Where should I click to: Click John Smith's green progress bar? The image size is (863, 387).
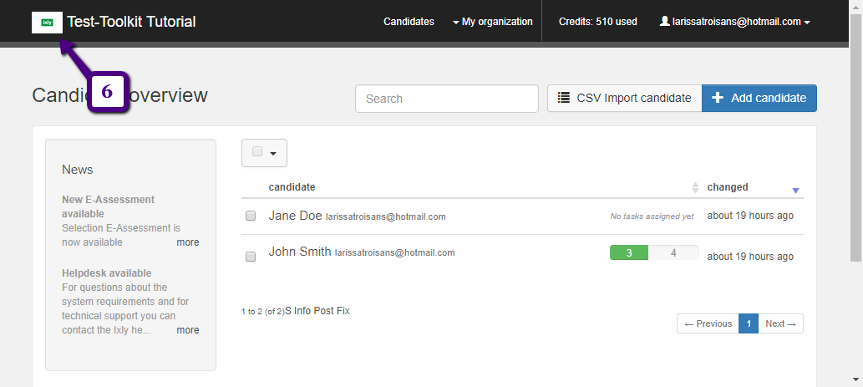coord(629,252)
